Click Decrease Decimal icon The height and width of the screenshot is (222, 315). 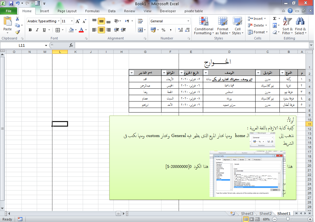pos(187,30)
